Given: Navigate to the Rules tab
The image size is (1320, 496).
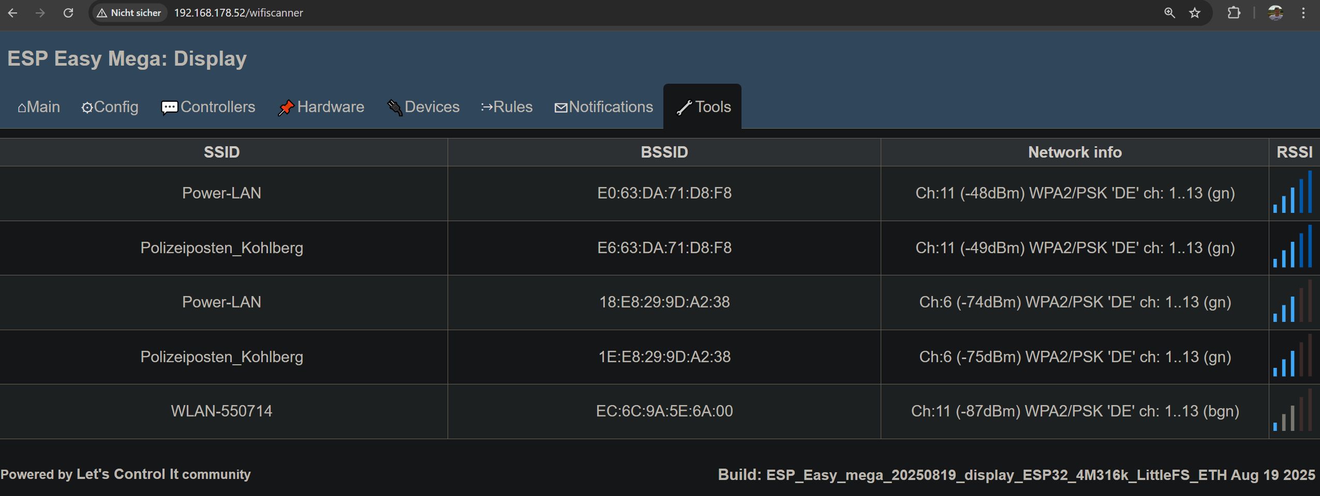Looking at the screenshot, I should click(x=507, y=107).
